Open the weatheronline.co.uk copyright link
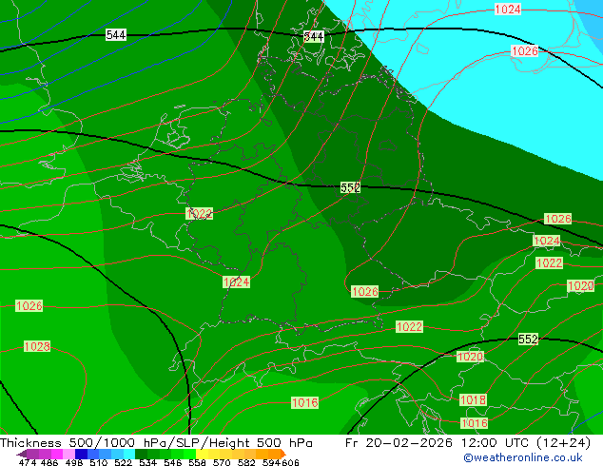603x466 pixels. pos(523,457)
